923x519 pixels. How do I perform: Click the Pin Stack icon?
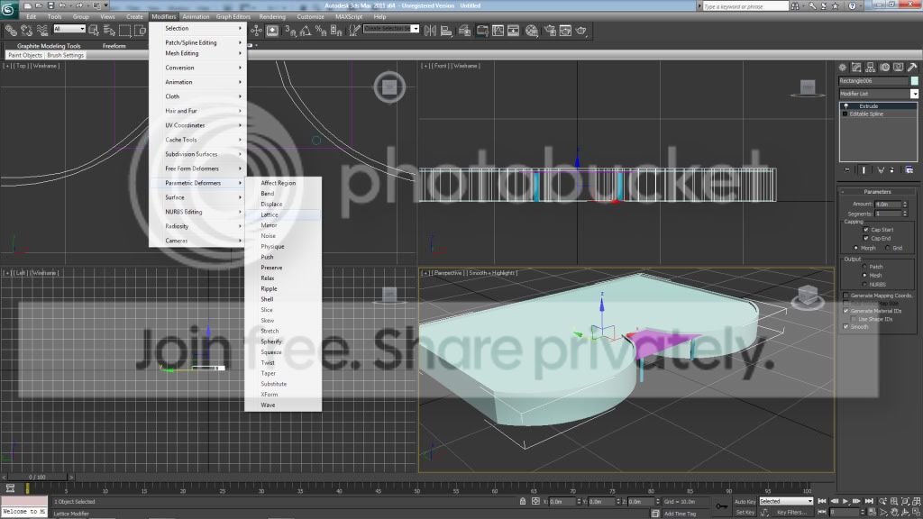pos(847,170)
